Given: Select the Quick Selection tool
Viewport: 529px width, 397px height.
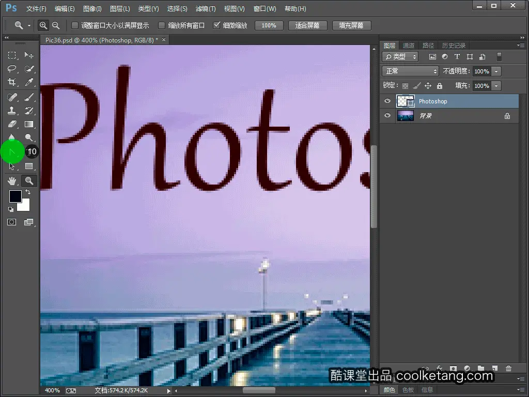Looking at the screenshot, I should 29,69.
